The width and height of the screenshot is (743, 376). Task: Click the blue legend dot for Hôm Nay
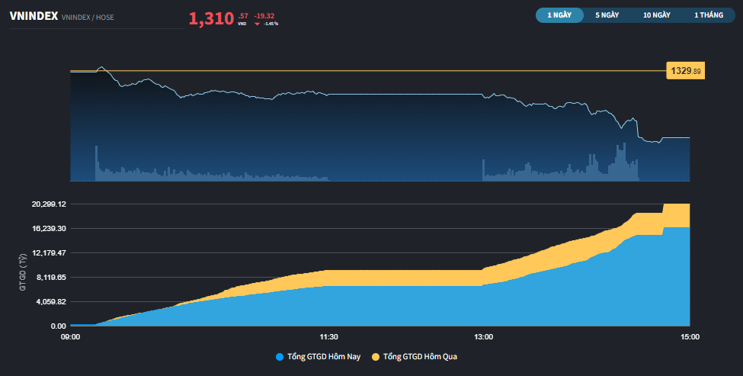point(280,356)
